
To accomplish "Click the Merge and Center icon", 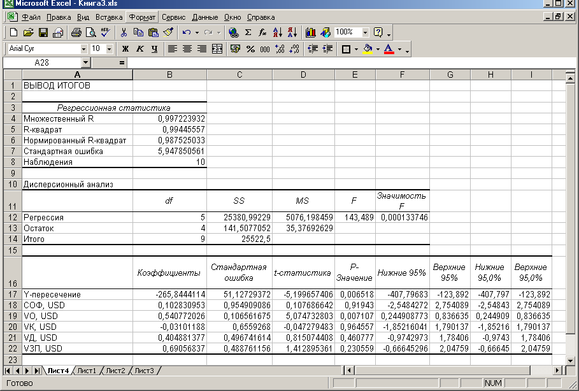I will (217, 48).
